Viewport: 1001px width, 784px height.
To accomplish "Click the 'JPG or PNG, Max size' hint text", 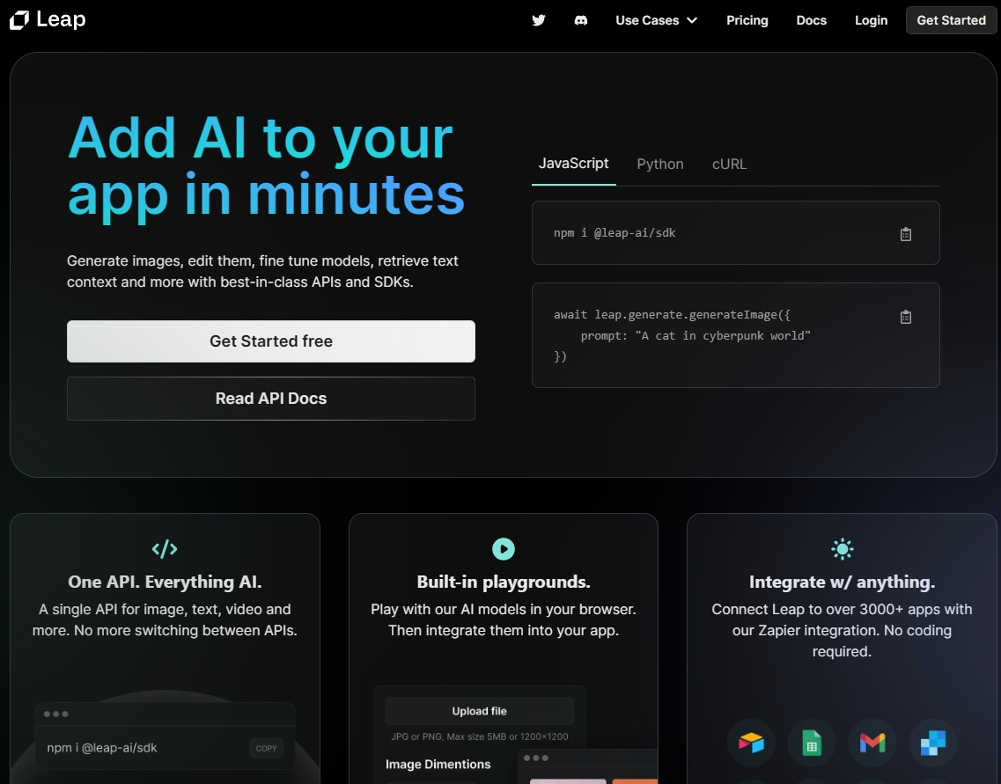I will click(480, 736).
